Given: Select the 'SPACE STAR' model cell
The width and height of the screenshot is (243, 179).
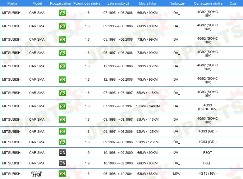Looking at the screenshot, I should tap(37, 174).
